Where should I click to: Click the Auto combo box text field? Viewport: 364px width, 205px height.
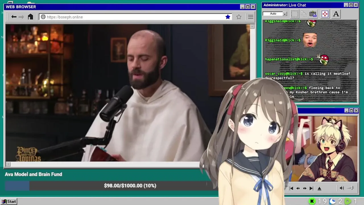click(x=273, y=14)
